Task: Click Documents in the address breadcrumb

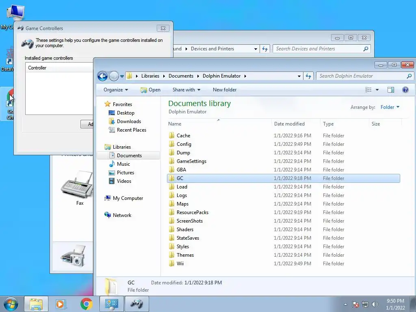Action: point(181,76)
